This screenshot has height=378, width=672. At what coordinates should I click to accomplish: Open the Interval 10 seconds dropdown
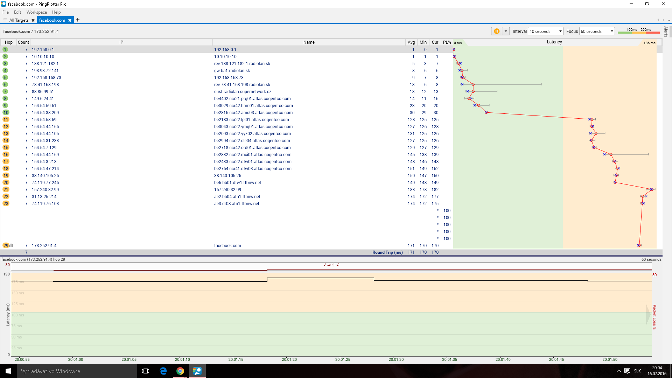click(545, 31)
